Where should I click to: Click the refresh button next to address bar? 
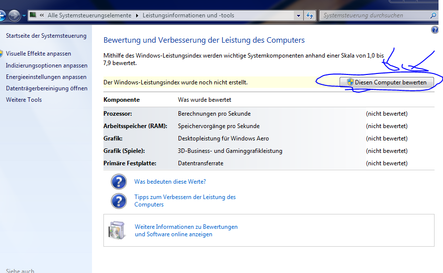(x=310, y=15)
